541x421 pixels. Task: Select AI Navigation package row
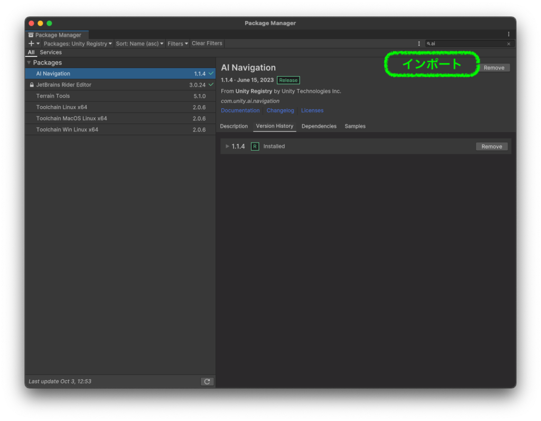pos(120,73)
